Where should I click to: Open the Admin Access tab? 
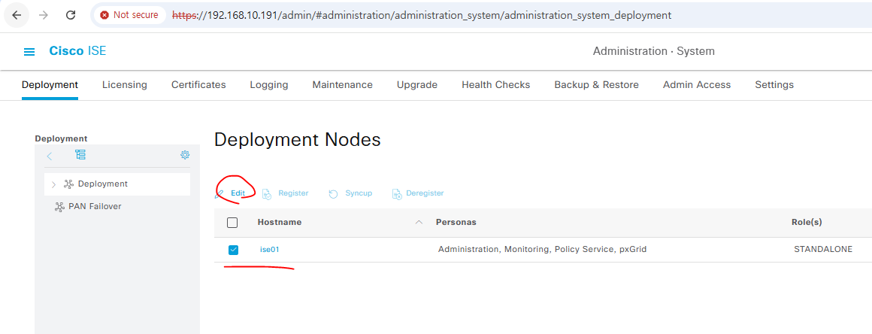coord(697,85)
